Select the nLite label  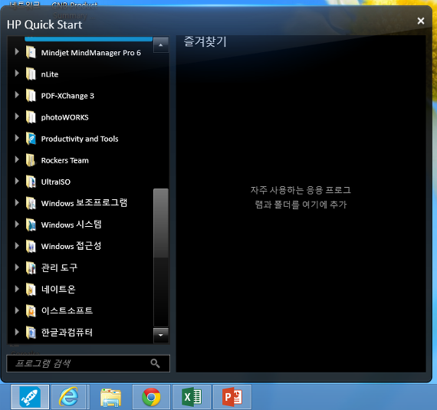[50, 74]
